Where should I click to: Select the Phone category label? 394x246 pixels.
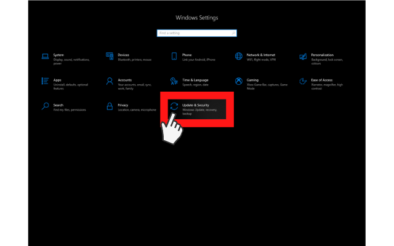(187, 55)
